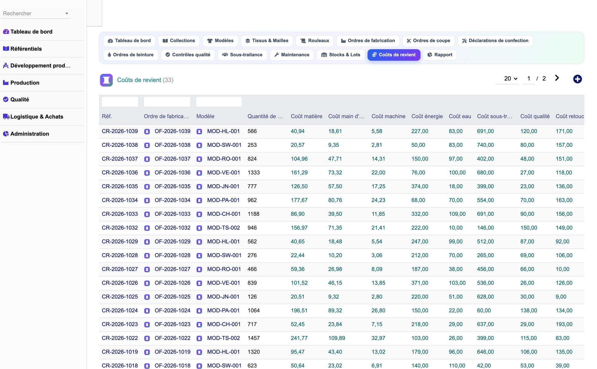Image resolution: width=597 pixels, height=369 pixels.
Task: Sort by the Coût matière column header
Action: pos(306,116)
